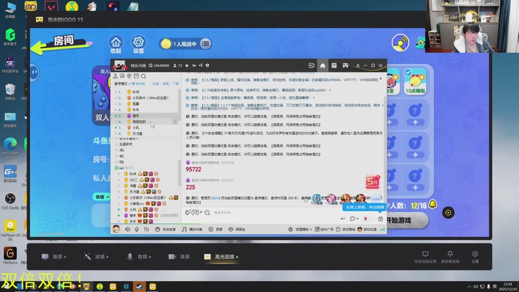
Task: Open the gamepad dropdown left of chat input
Action: tap(197, 213)
